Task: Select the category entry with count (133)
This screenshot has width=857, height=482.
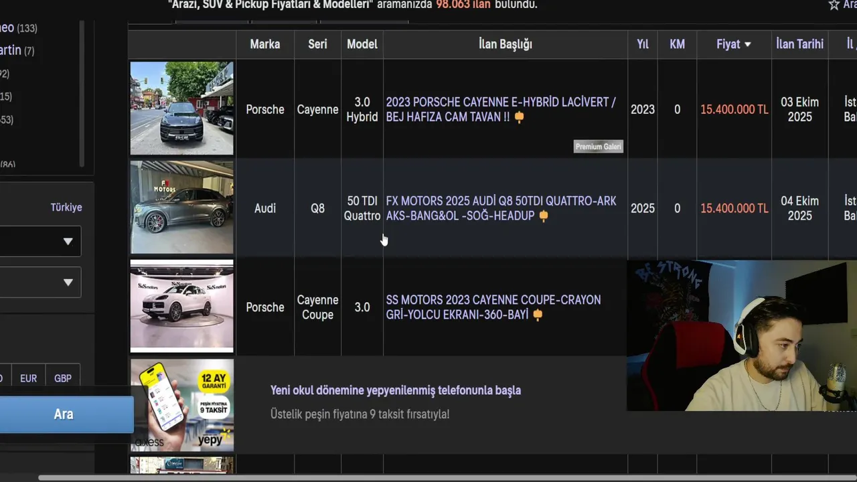Action: coord(19,28)
